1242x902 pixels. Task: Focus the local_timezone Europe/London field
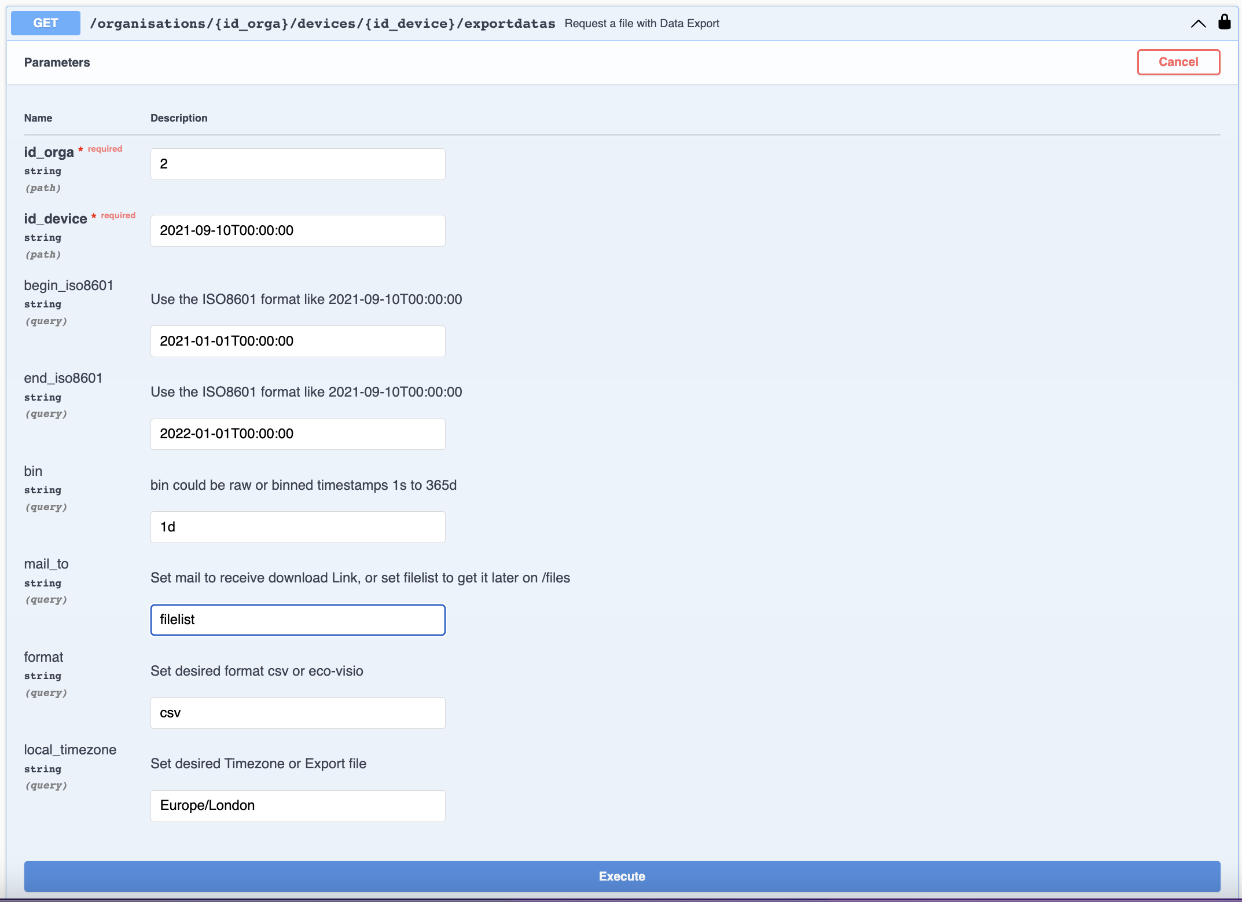point(297,805)
